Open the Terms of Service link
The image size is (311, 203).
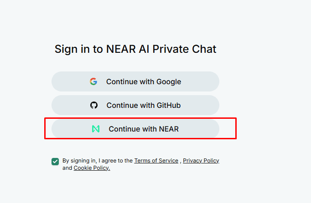click(156, 161)
